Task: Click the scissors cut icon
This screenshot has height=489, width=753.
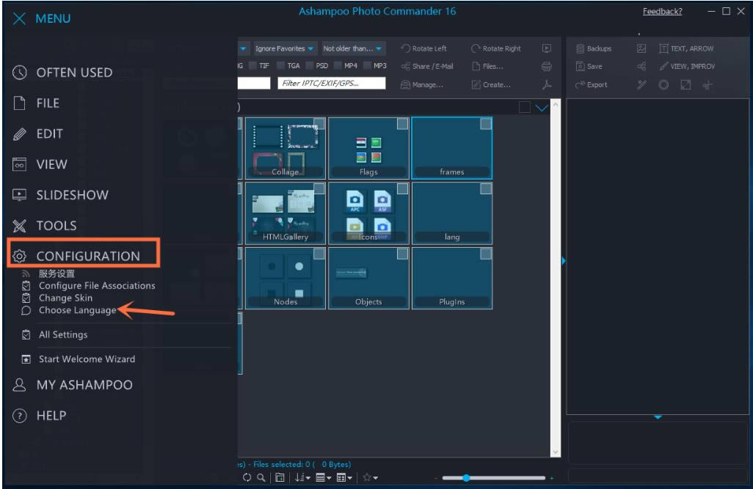Action: pos(707,86)
